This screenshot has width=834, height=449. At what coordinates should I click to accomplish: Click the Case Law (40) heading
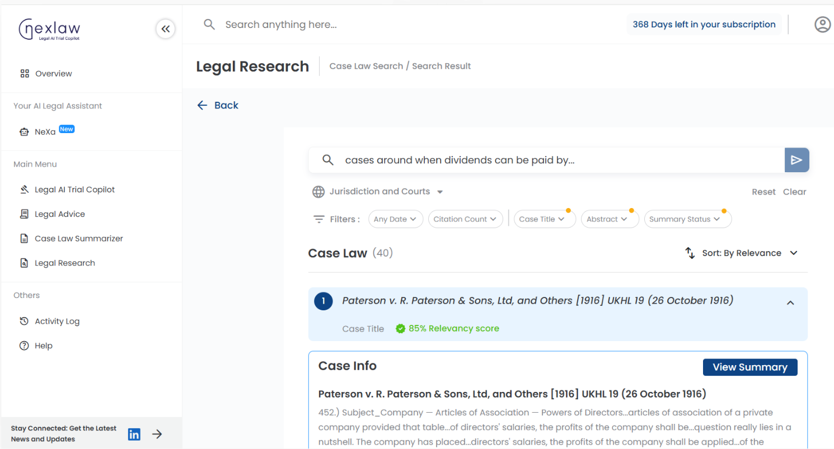(350, 253)
